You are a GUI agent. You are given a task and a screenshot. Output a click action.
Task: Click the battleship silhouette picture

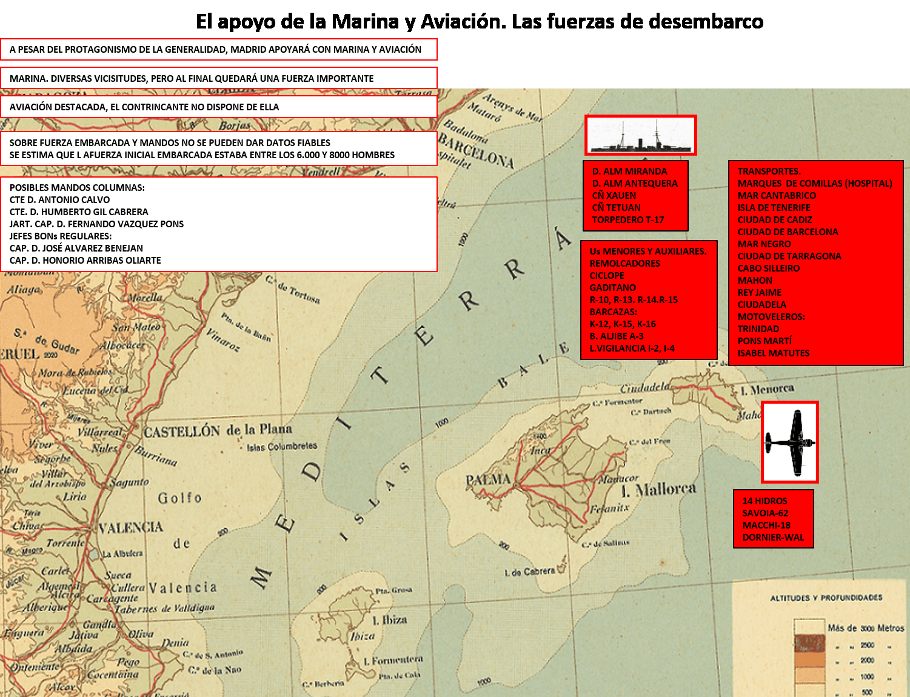point(641,135)
